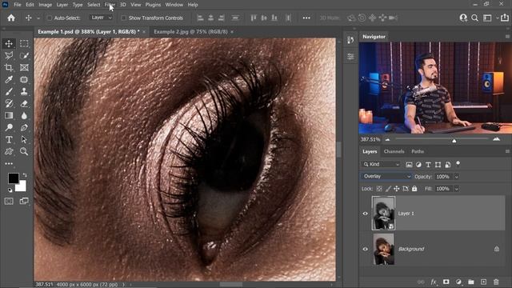Select the Pen tool
Viewport: 512px width, 288px height.
[x=24, y=127]
